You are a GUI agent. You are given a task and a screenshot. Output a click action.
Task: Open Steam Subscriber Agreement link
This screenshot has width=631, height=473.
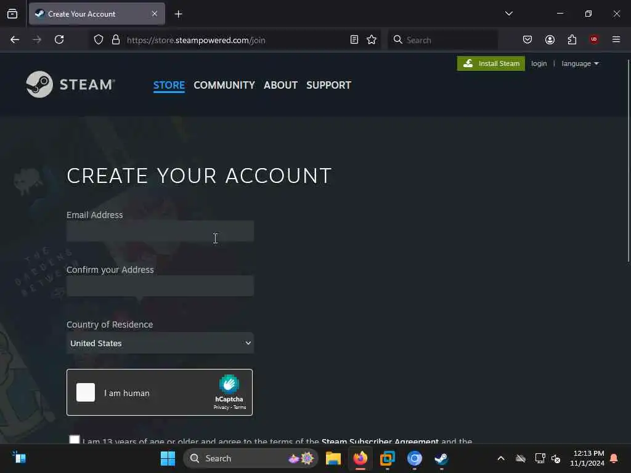[x=380, y=441]
